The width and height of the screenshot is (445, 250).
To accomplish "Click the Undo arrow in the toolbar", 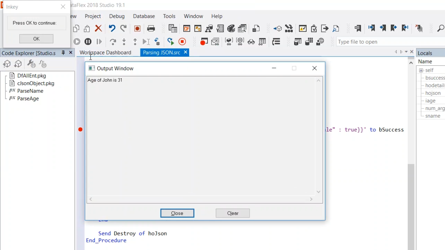I will 112,28.
